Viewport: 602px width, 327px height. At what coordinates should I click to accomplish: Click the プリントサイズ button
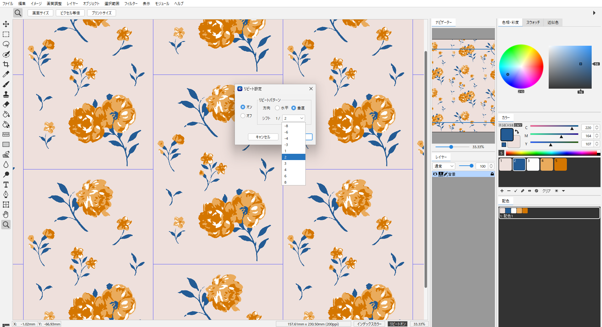click(x=102, y=13)
